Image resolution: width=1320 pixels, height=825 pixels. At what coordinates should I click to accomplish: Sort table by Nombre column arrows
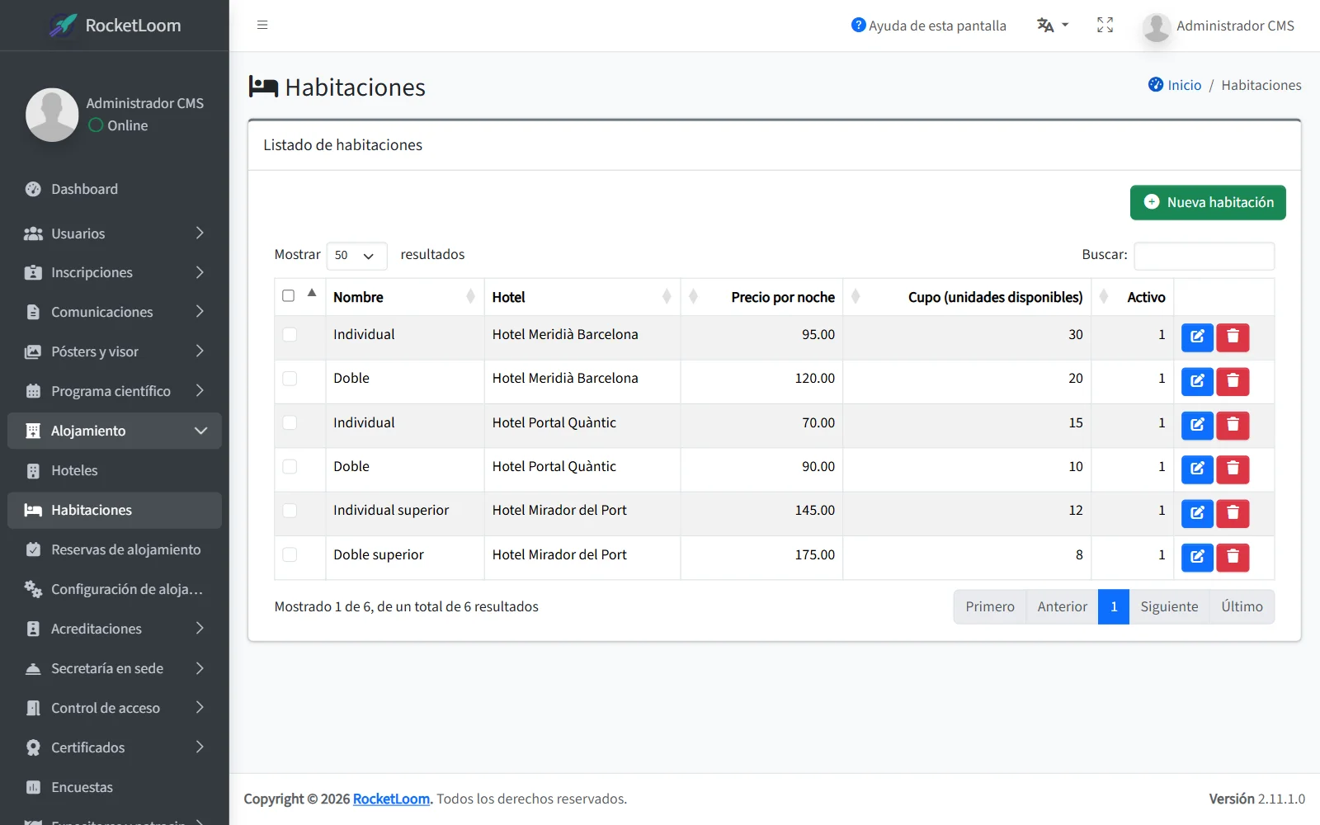[470, 297]
